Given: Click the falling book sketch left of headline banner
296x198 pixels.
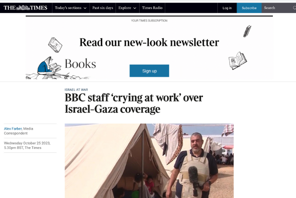Looking at the screenshot, I should pyautogui.click(x=55, y=45).
